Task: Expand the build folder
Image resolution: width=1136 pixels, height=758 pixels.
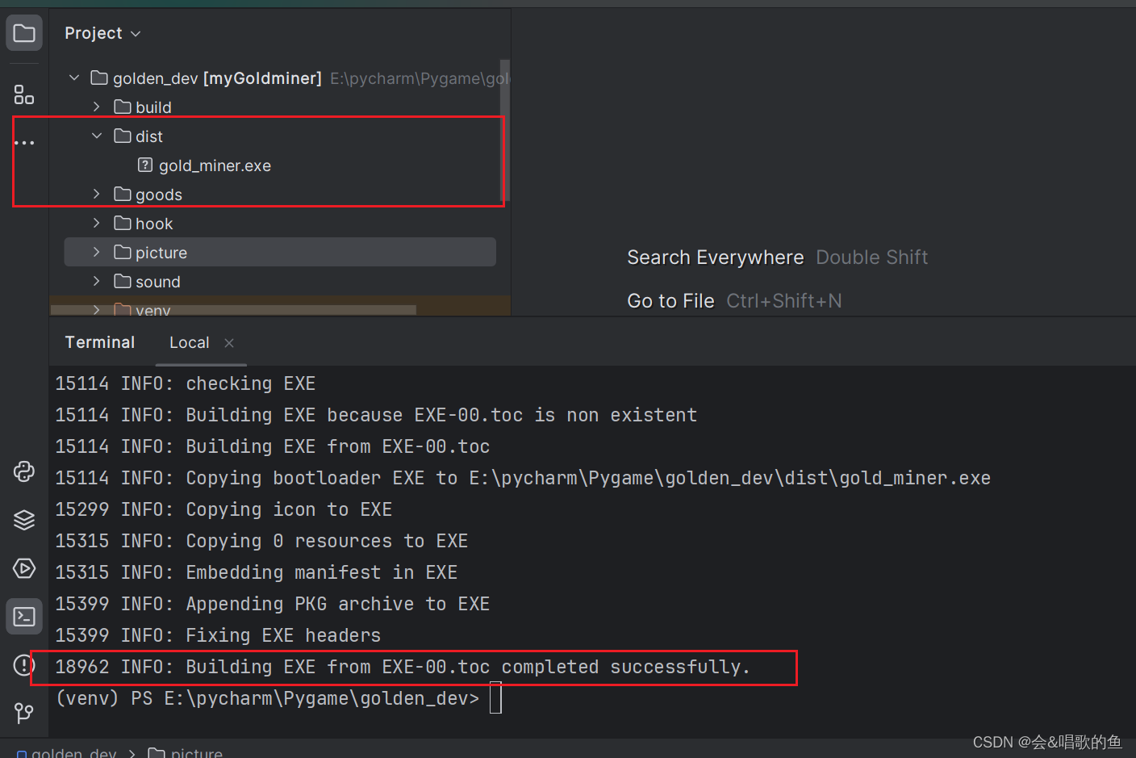Action: point(95,107)
